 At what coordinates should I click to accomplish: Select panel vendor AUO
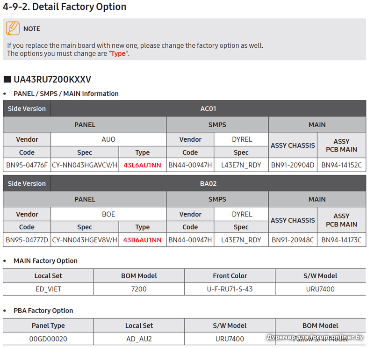tap(108, 139)
